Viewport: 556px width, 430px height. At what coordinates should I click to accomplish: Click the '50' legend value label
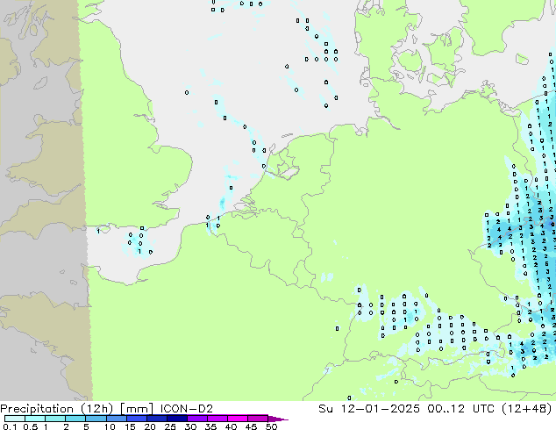(x=271, y=426)
